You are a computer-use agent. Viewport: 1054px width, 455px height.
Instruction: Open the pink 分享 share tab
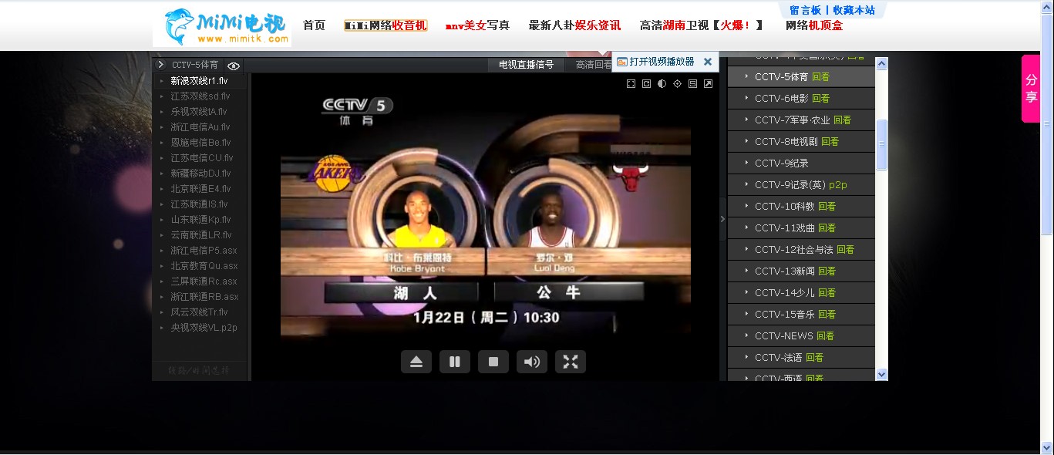click(1031, 89)
